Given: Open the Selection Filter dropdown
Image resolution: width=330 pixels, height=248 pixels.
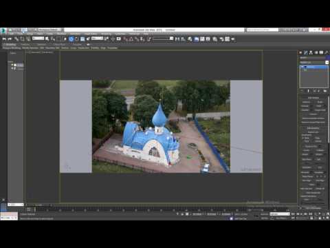Looking at the screenshot, I should pyautogui.click(x=38, y=39).
